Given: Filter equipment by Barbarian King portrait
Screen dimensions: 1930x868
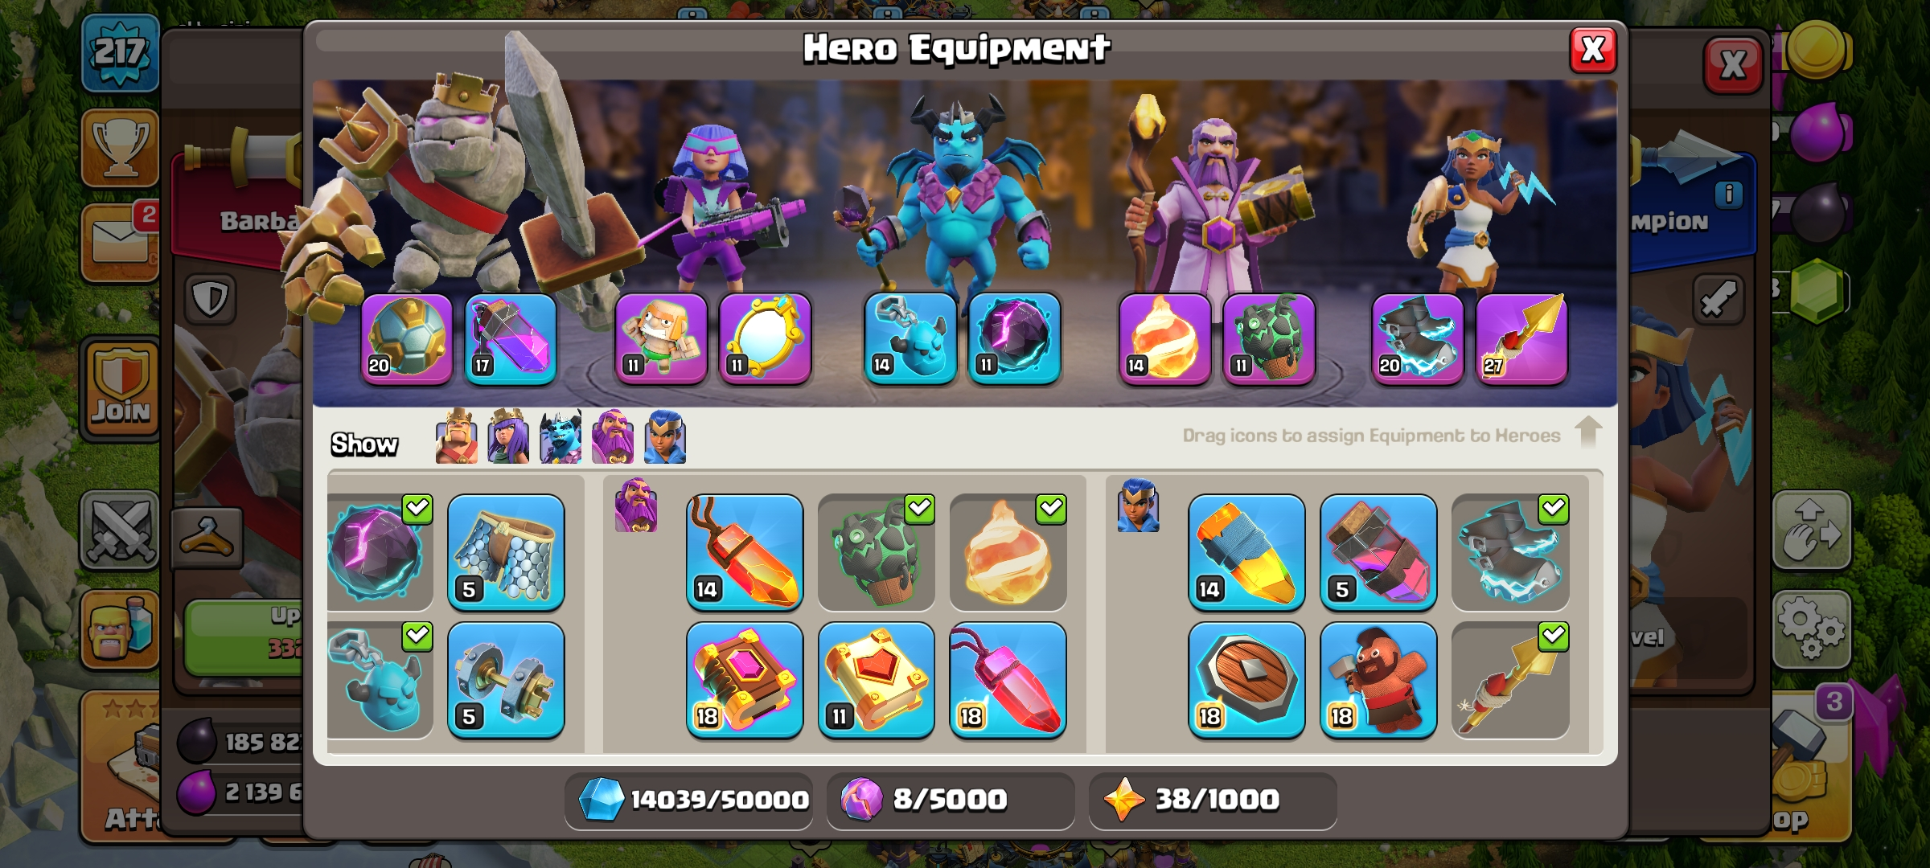Looking at the screenshot, I should 456,437.
